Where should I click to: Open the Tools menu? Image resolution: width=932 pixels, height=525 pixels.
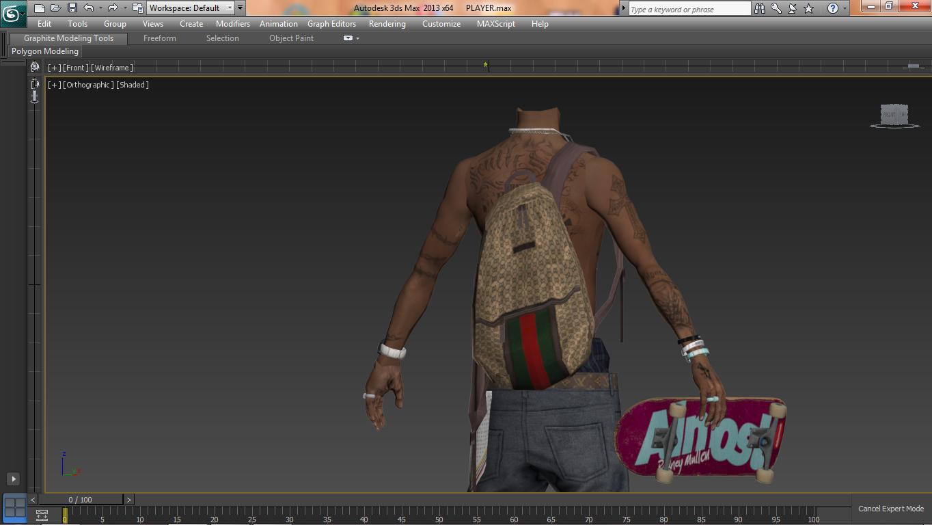pyautogui.click(x=77, y=24)
